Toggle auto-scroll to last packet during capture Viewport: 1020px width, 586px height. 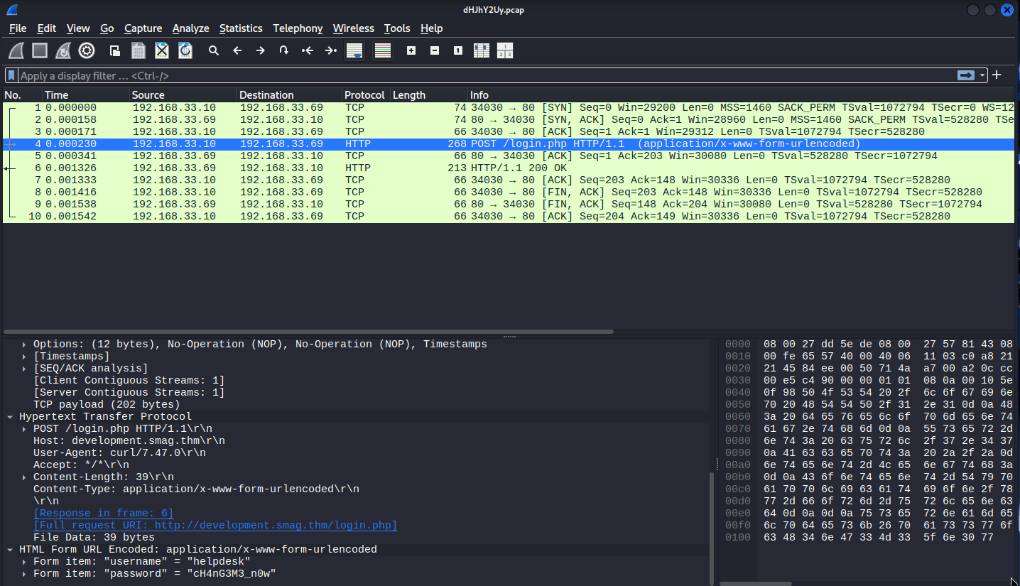pyautogui.click(x=354, y=50)
